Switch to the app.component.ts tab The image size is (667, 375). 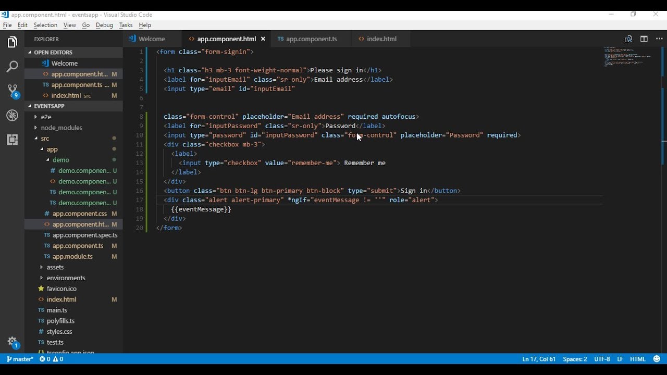[x=311, y=39]
